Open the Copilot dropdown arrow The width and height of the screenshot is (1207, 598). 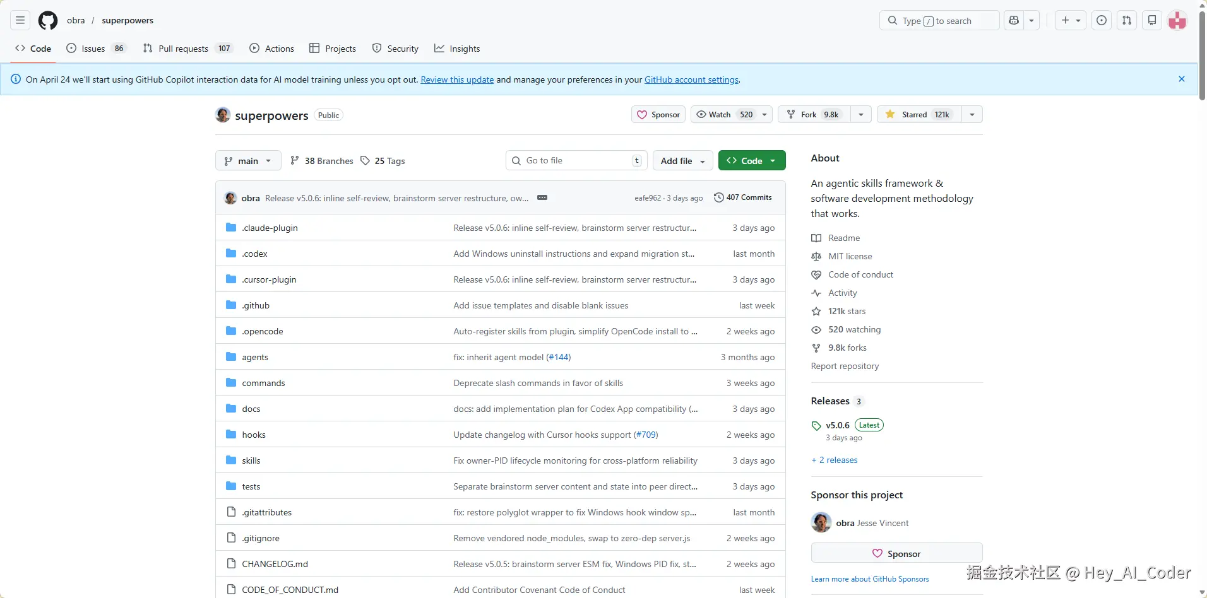pos(1032,21)
